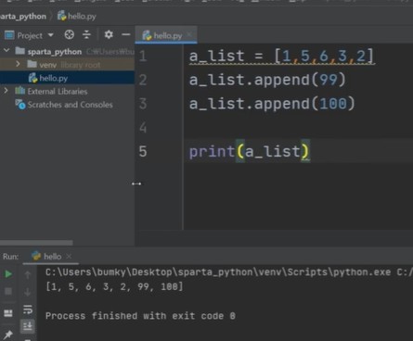Click the External Libraries bar icon

[x=20, y=91]
